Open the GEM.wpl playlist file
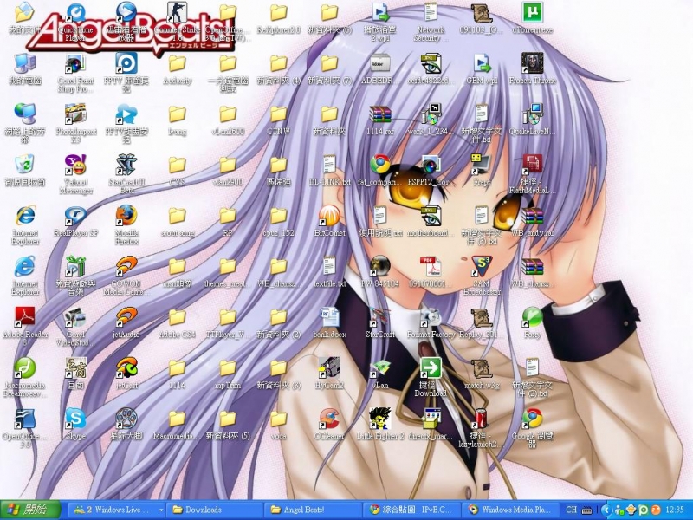 tap(482, 63)
